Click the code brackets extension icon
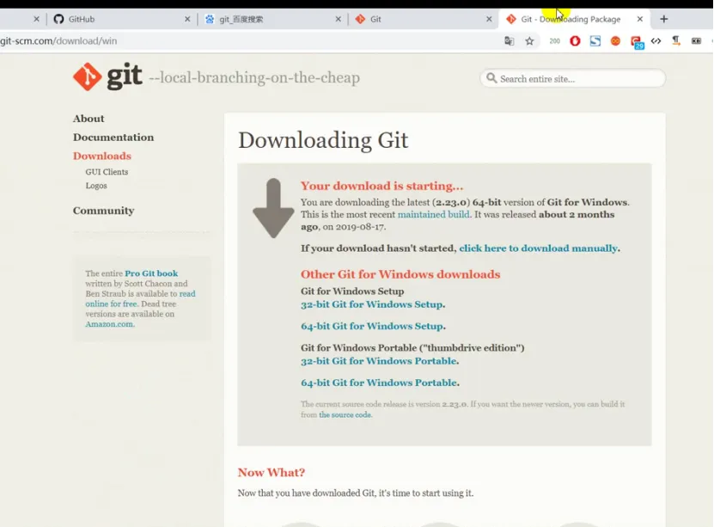The image size is (714, 527). pyautogui.click(x=656, y=41)
